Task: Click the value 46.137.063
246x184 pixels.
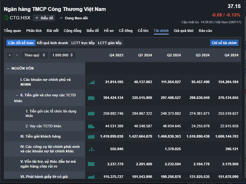Action: point(143,82)
